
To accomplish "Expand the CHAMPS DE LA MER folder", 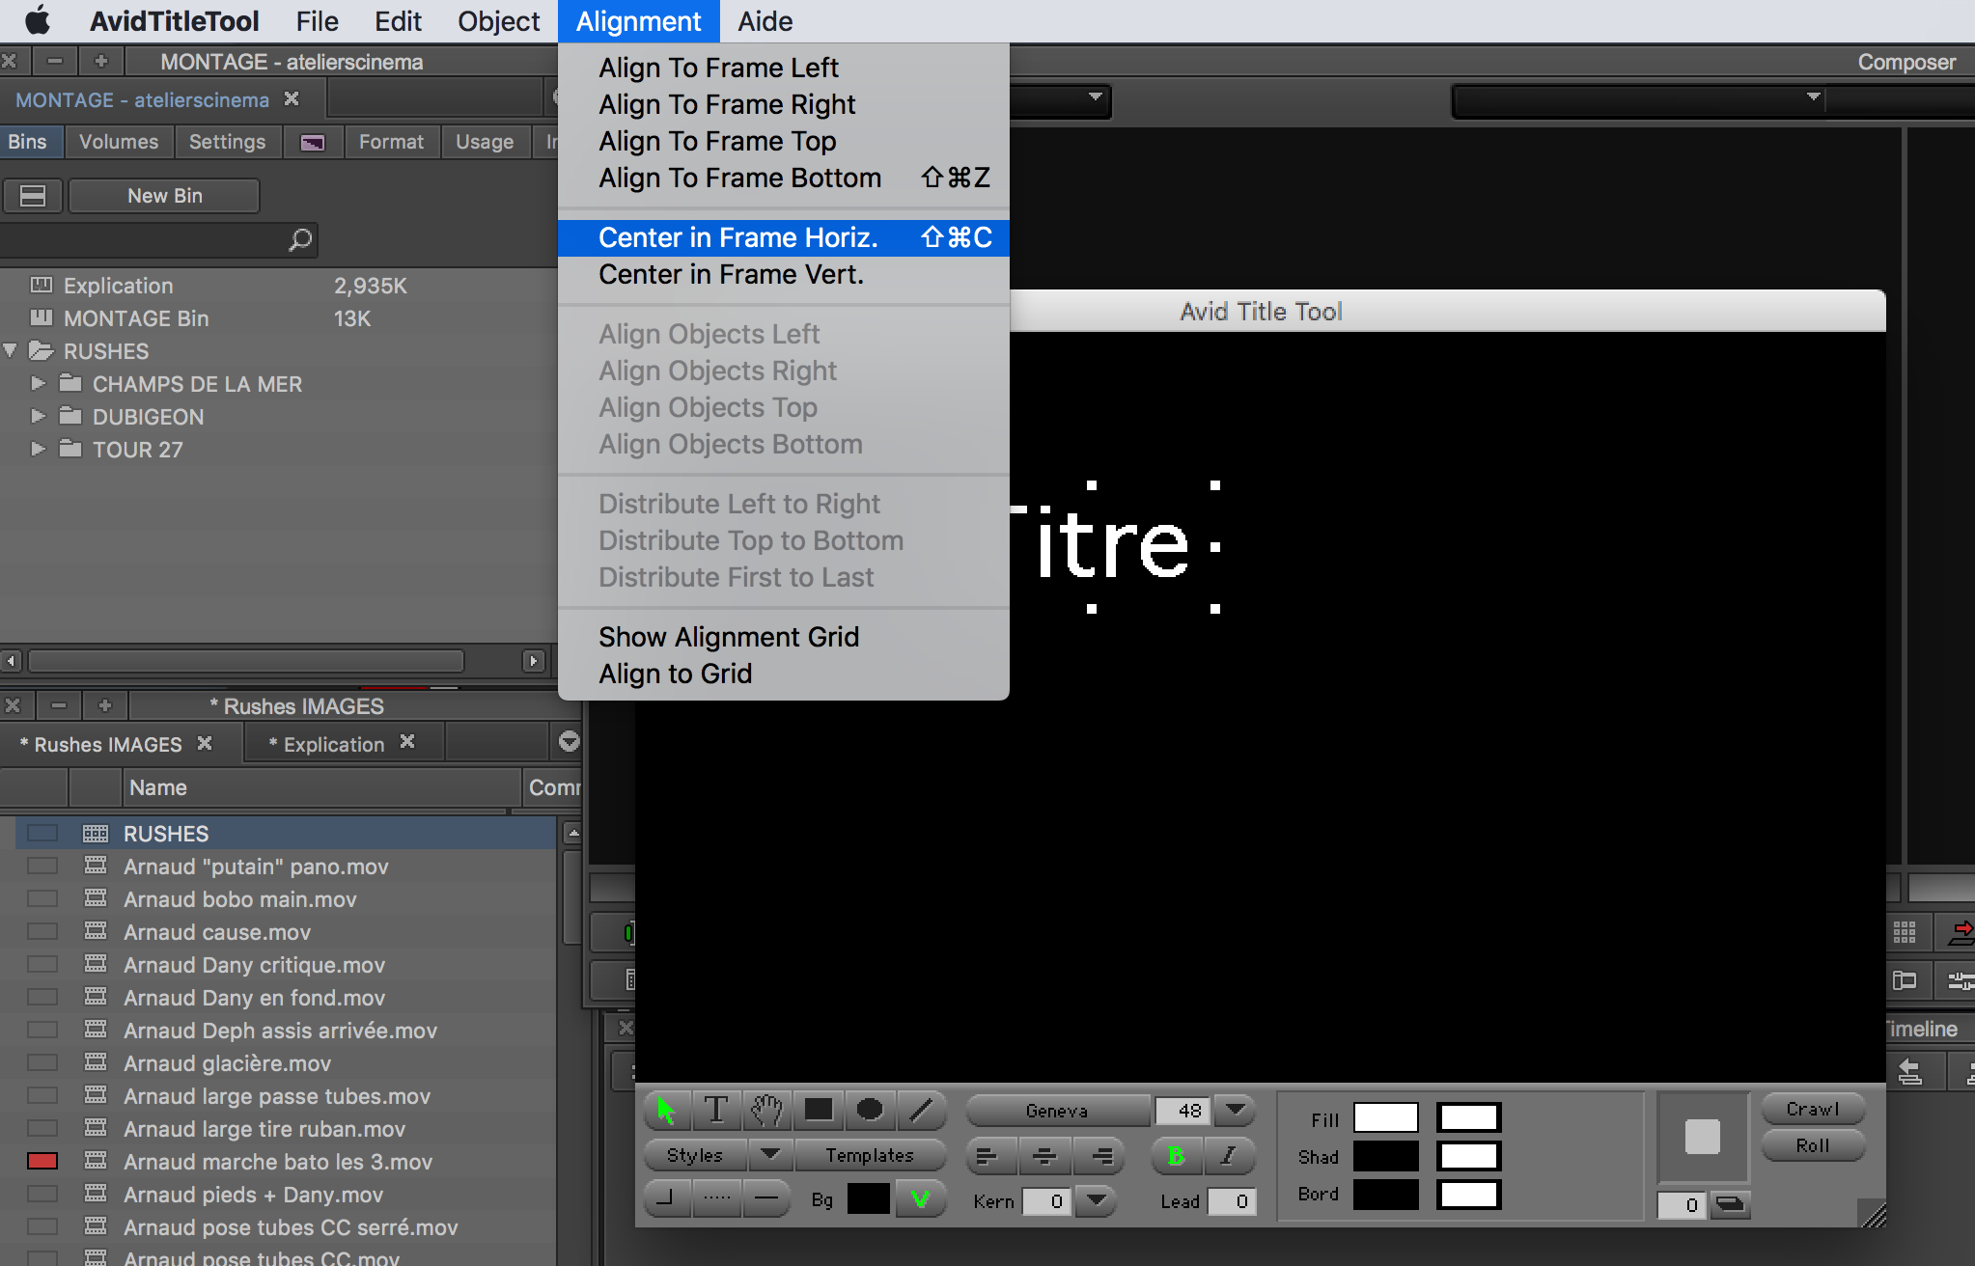I will 38,383.
